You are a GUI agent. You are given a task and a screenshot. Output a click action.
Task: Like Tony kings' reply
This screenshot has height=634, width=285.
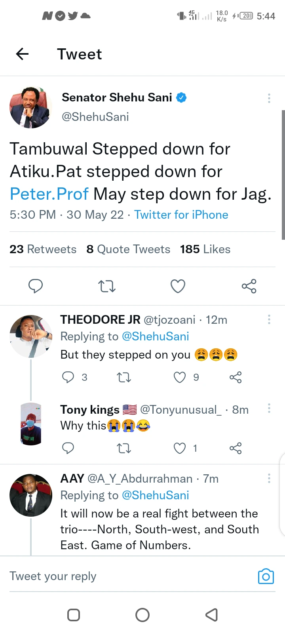click(180, 448)
